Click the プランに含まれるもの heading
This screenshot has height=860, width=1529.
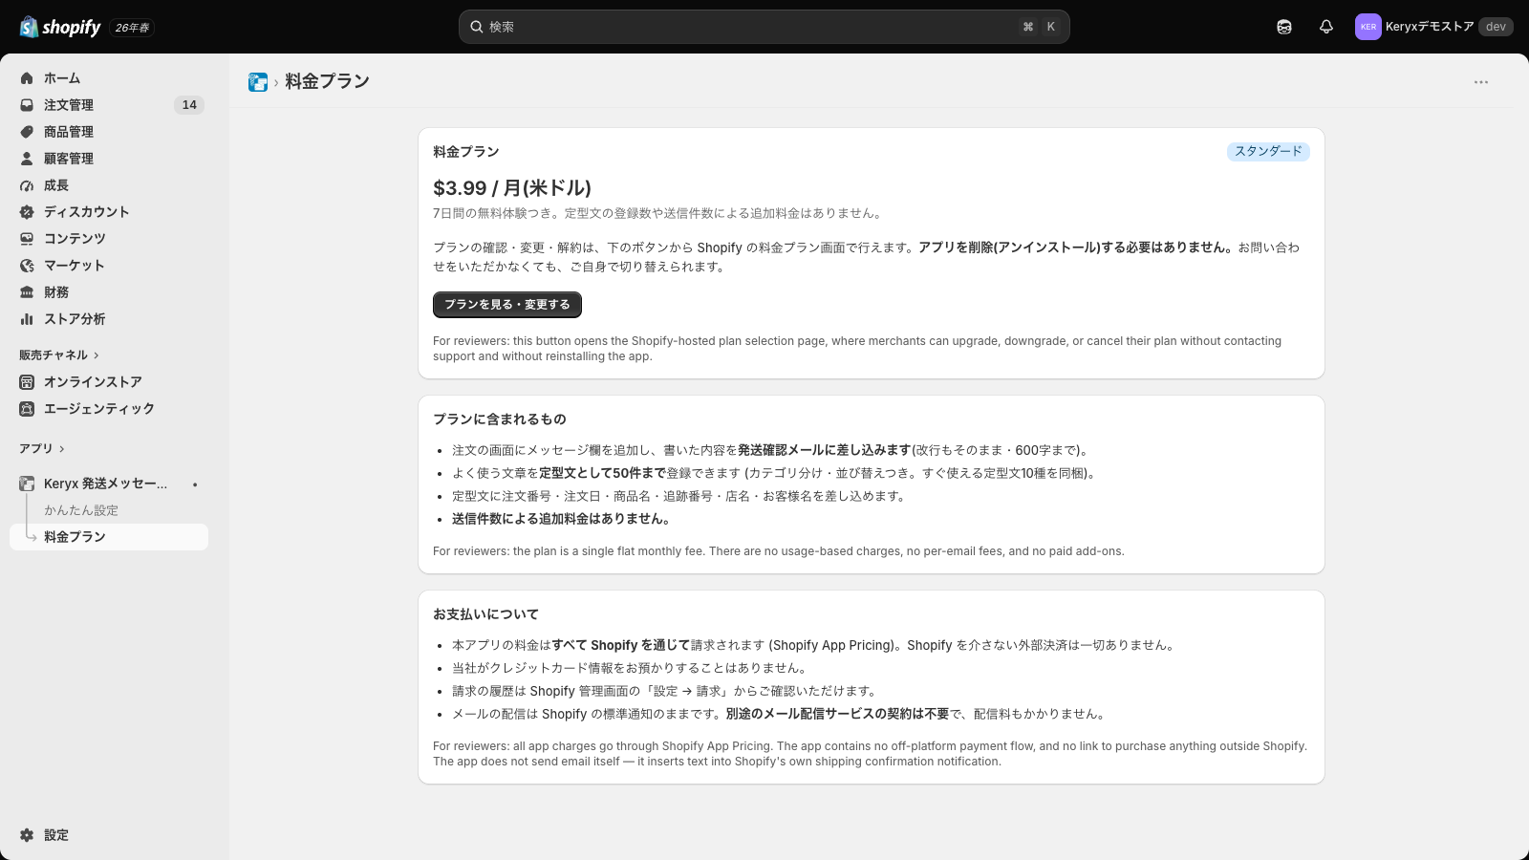(x=500, y=419)
